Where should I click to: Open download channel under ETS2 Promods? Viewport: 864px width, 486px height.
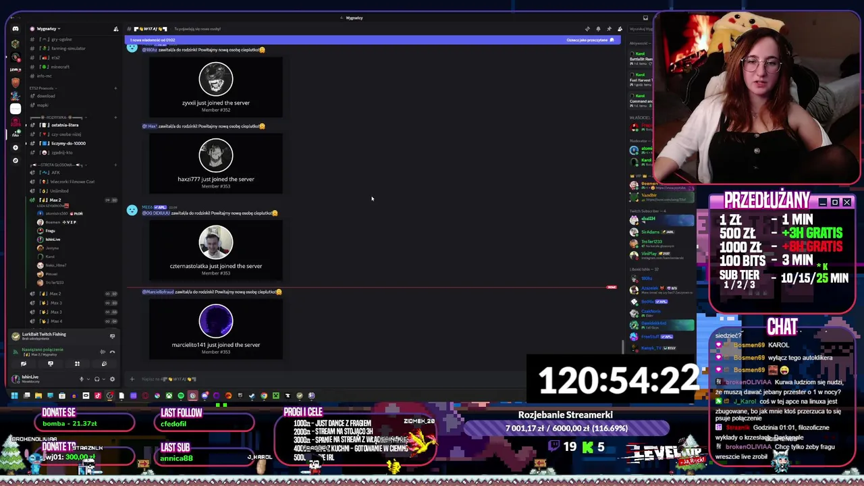tap(46, 96)
